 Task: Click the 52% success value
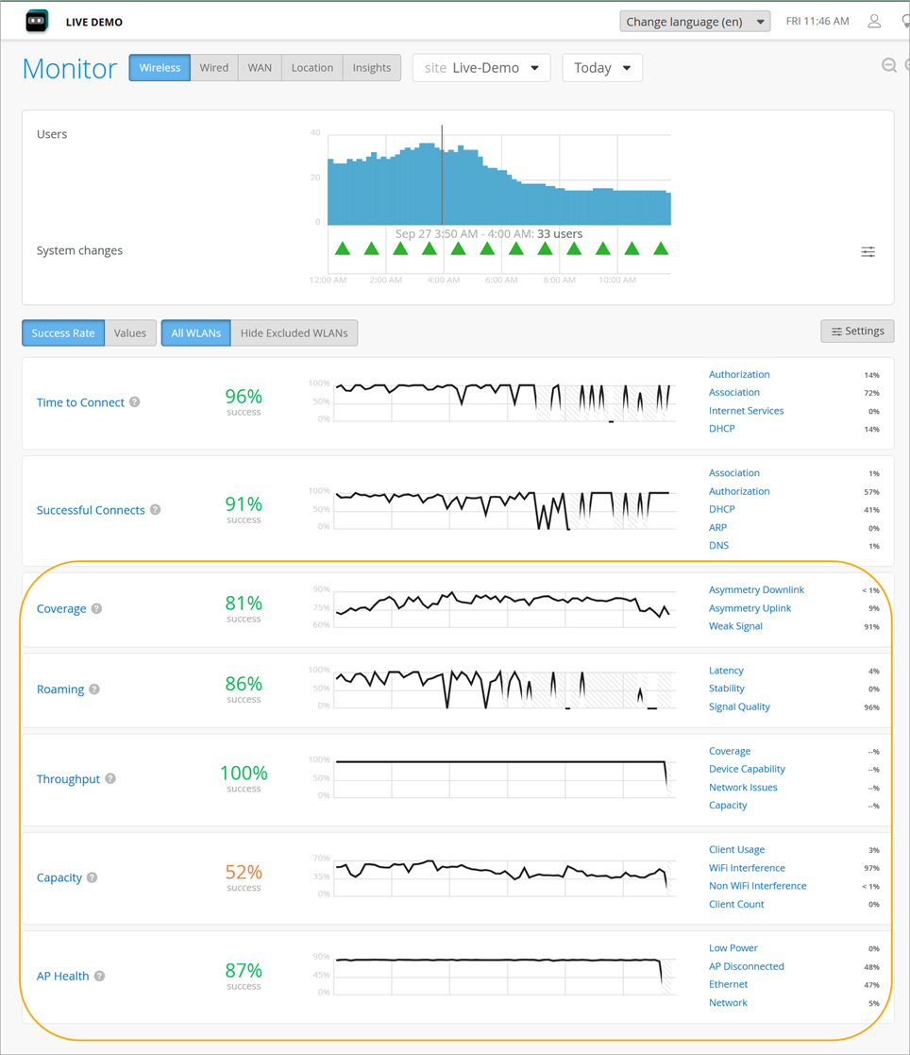pyautogui.click(x=244, y=872)
